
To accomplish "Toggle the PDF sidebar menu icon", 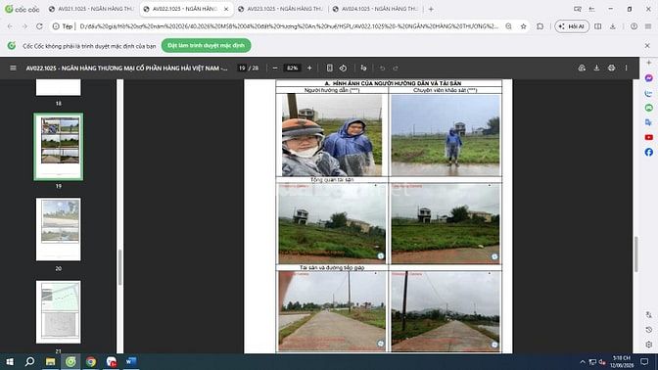I will click(x=13, y=68).
